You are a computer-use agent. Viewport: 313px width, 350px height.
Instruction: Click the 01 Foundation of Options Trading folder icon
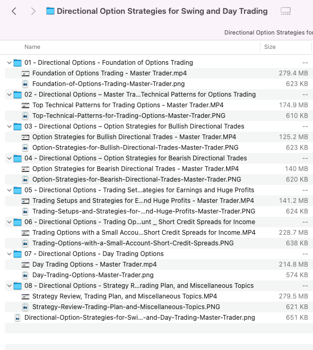(18, 63)
